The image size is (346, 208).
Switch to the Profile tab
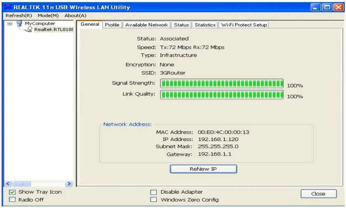pos(112,25)
